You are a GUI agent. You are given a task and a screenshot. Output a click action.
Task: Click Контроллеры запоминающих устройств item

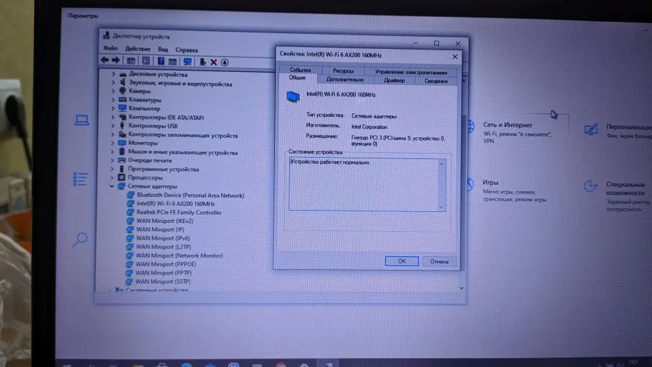[183, 135]
